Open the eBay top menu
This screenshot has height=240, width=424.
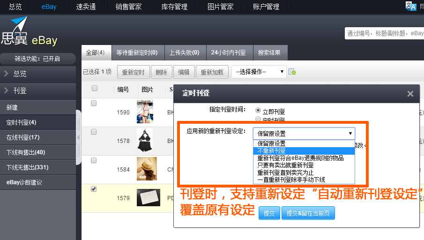pyautogui.click(x=49, y=7)
